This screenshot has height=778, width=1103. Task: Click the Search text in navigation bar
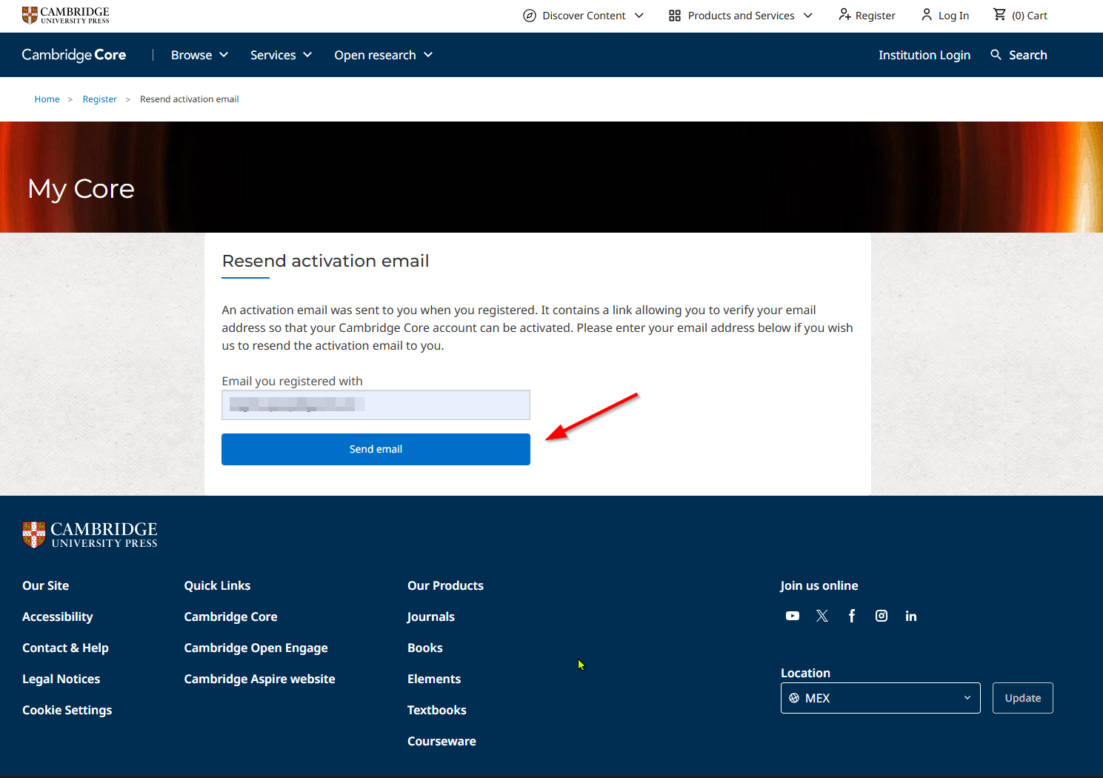[1028, 55]
